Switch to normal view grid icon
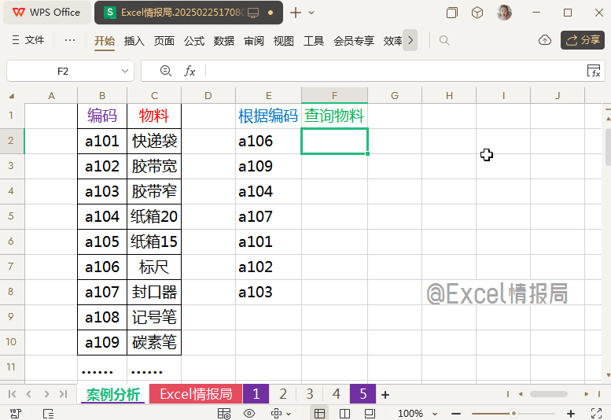This screenshot has width=611, height=420. (319, 413)
